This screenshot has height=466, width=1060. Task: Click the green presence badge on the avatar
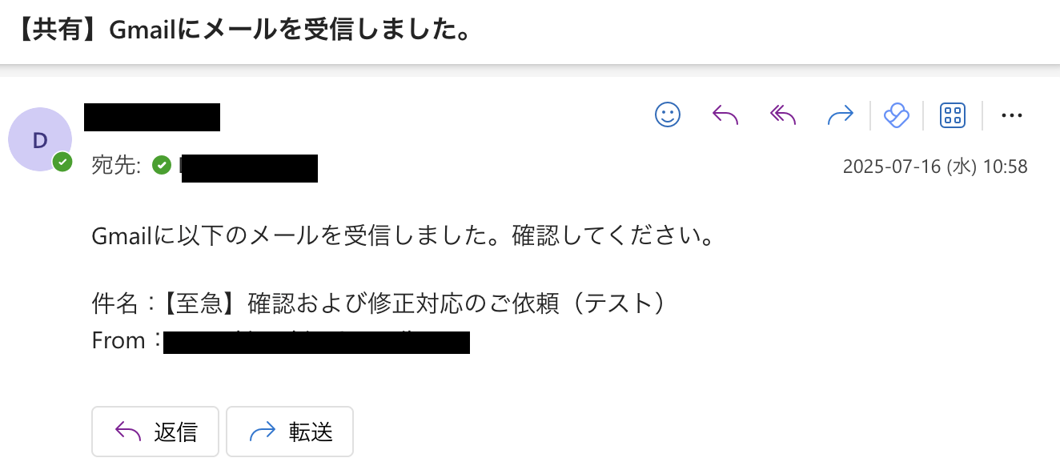pos(62,163)
